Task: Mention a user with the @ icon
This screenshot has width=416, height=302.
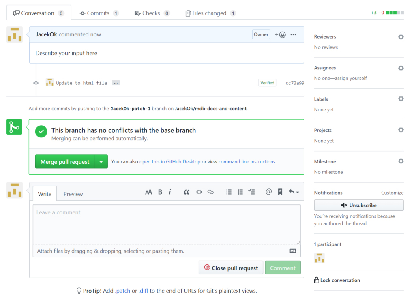Action: click(x=268, y=192)
